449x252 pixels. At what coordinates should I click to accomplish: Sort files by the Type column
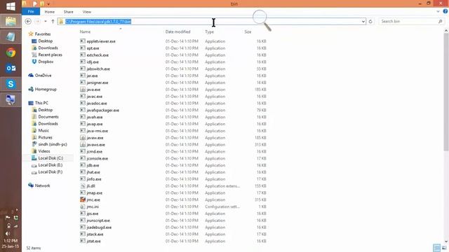[209, 31]
